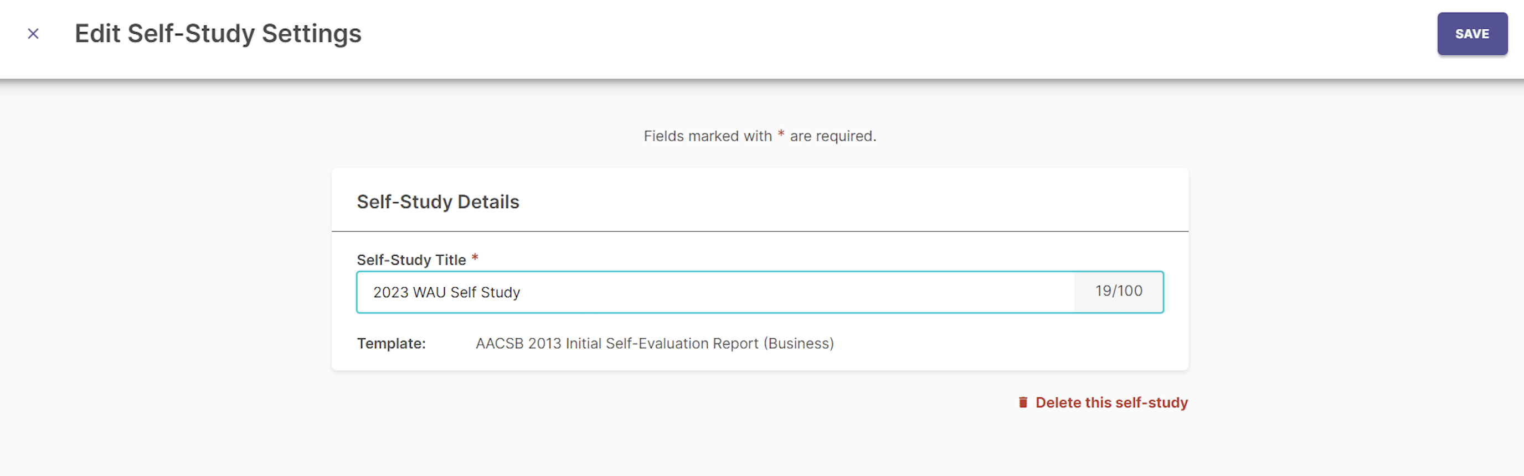The image size is (1524, 476).
Task: Click the Edit Self-Study Settings page title
Action: point(218,34)
